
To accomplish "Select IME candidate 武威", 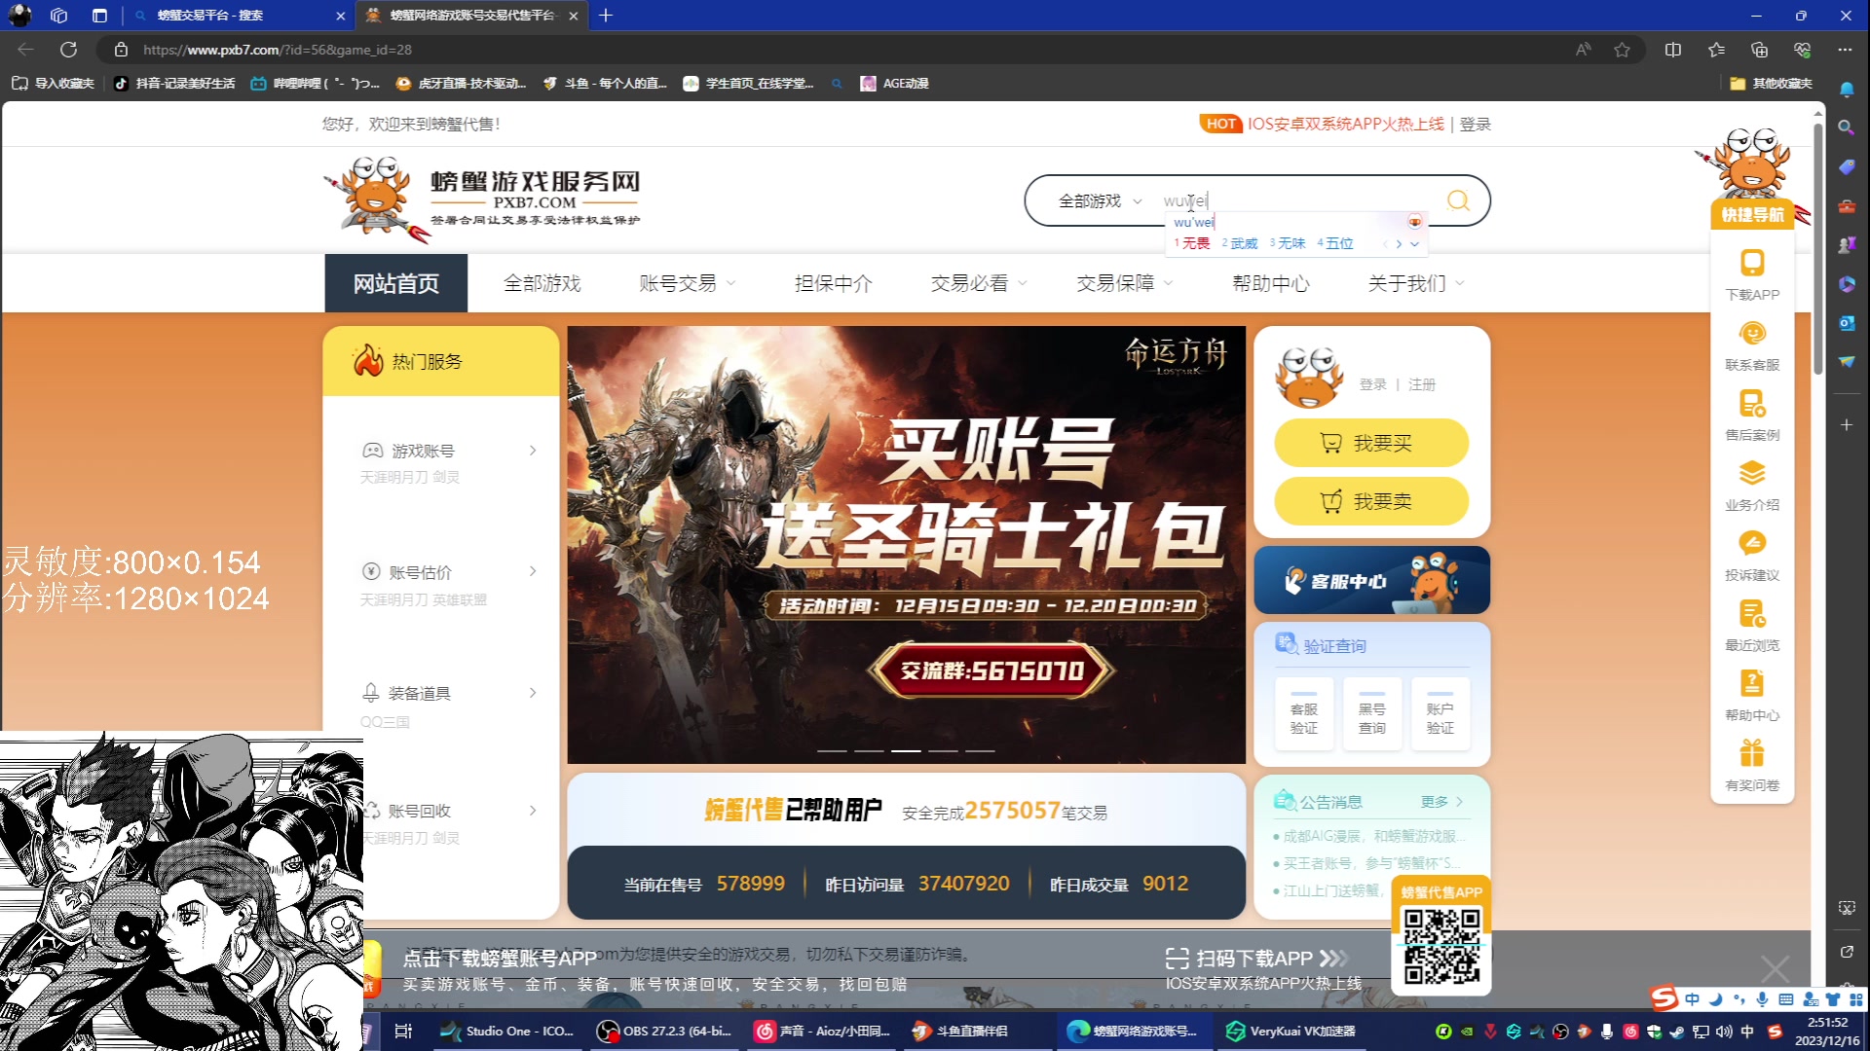I will click(1240, 244).
